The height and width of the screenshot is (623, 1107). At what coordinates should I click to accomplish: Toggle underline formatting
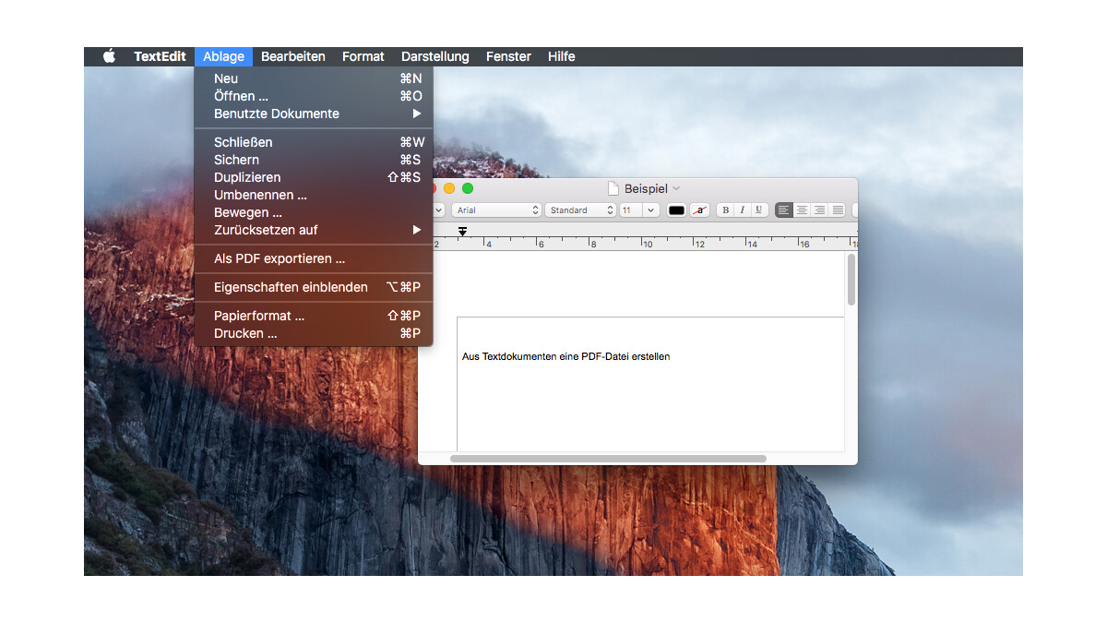tap(759, 210)
